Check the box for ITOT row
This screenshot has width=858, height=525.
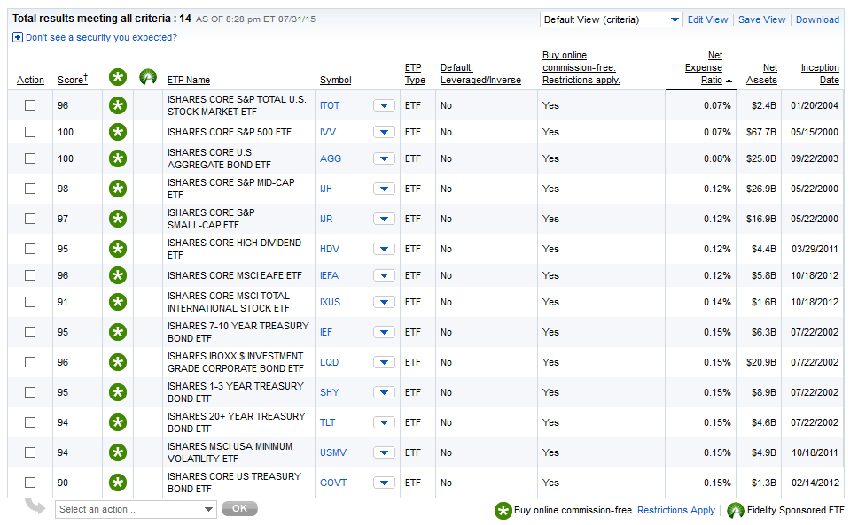[30, 105]
